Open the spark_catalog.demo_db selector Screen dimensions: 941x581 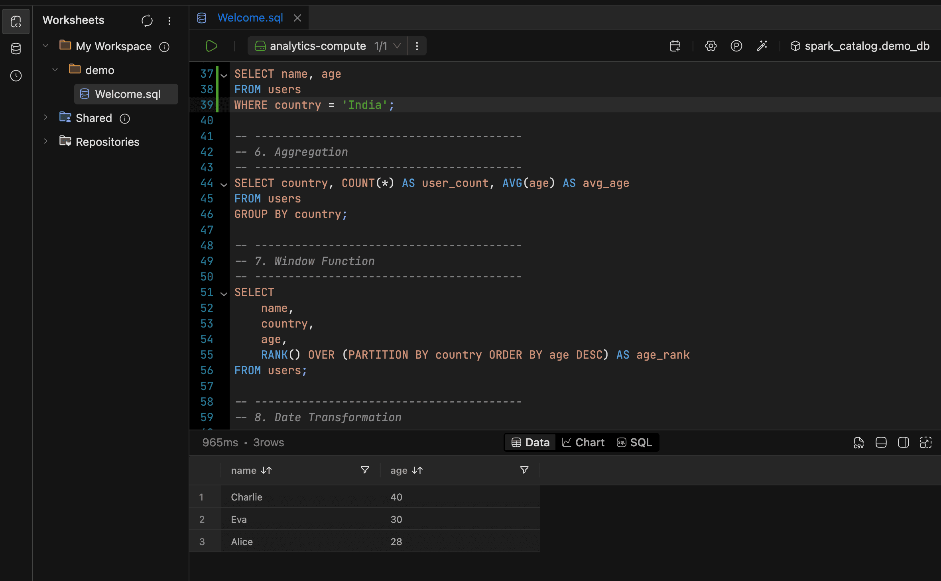point(860,46)
